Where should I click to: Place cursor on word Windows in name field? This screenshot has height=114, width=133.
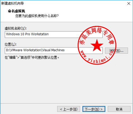(x=13, y=34)
